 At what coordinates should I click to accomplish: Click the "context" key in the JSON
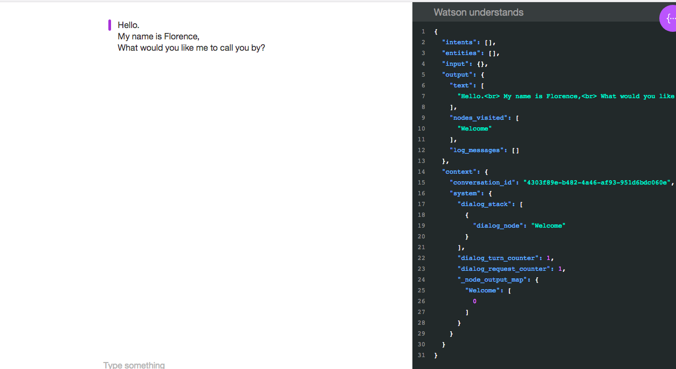[x=461, y=172]
